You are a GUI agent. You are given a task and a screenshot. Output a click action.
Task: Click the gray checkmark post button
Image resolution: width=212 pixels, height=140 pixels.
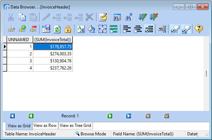(x=167, y=116)
